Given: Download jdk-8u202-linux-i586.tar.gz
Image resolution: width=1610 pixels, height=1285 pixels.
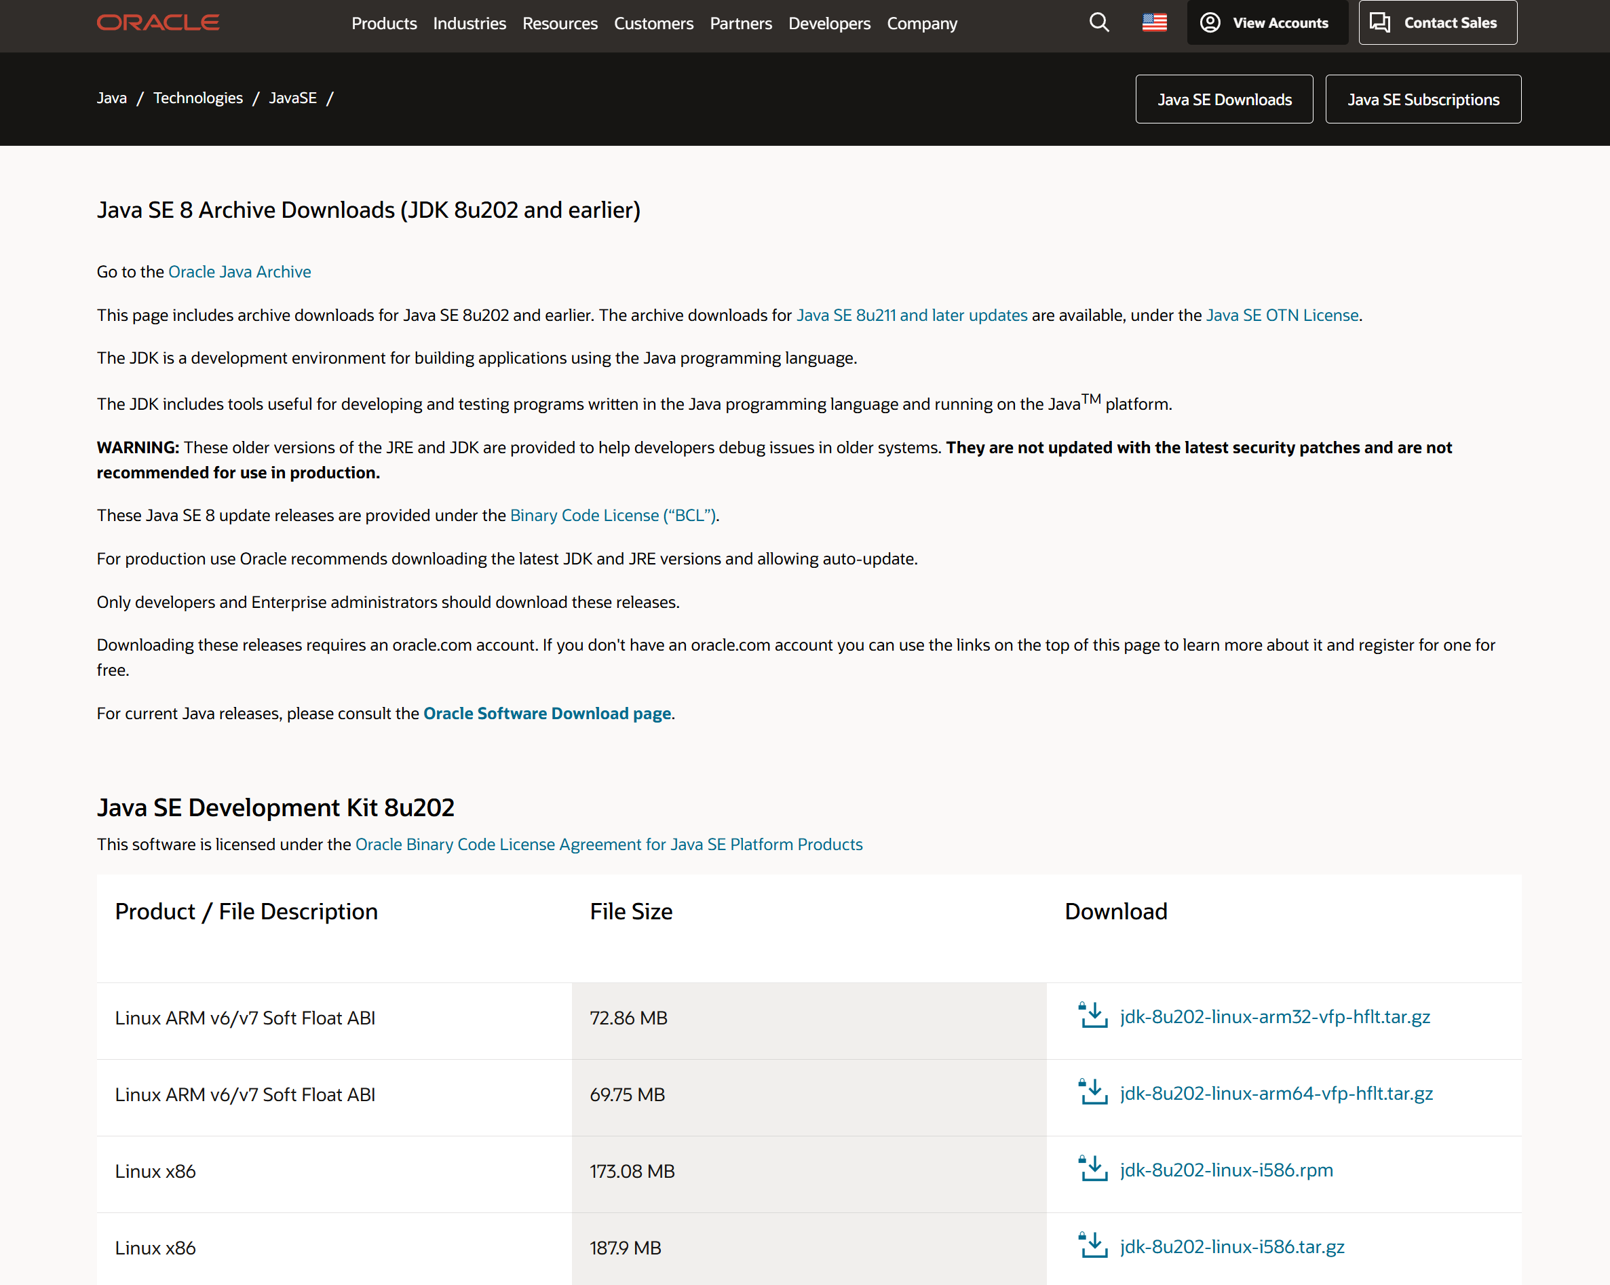Looking at the screenshot, I should pyautogui.click(x=1232, y=1247).
